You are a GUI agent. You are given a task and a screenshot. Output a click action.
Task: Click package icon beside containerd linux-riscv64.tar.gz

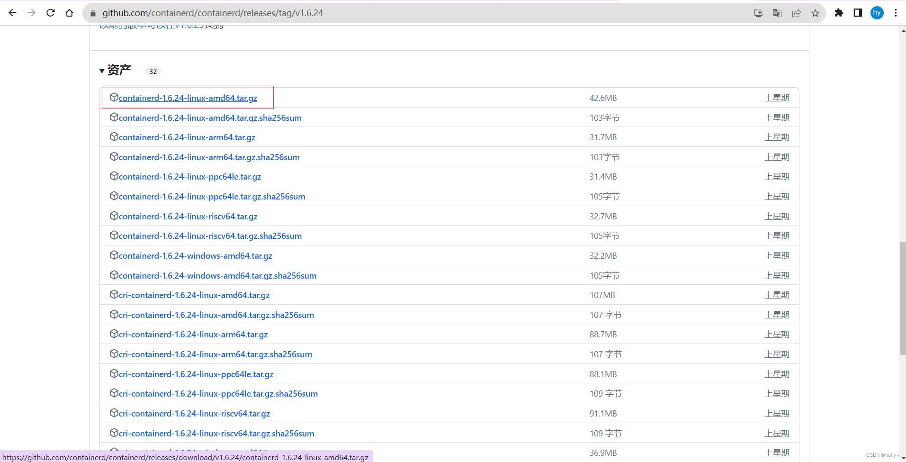click(114, 216)
